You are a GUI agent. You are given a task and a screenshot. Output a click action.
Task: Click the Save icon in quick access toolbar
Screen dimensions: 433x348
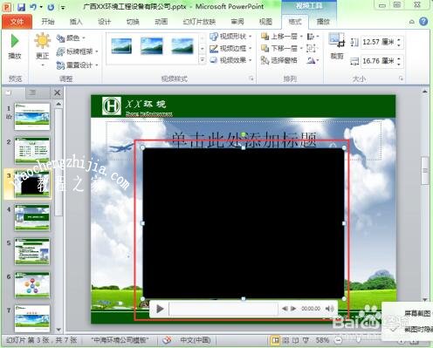coord(21,7)
